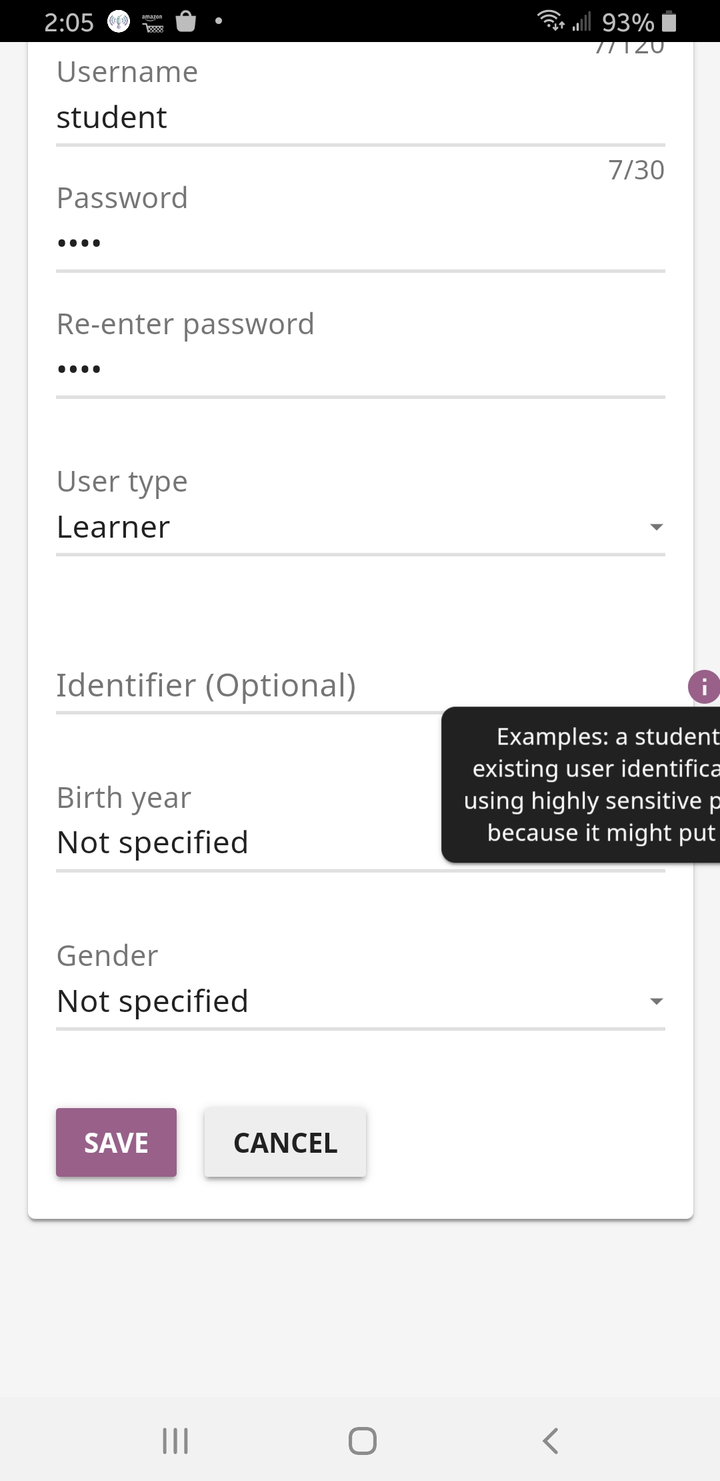Image resolution: width=720 pixels, height=1481 pixels.
Task: Tap the back navigation button
Action: click(549, 1439)
